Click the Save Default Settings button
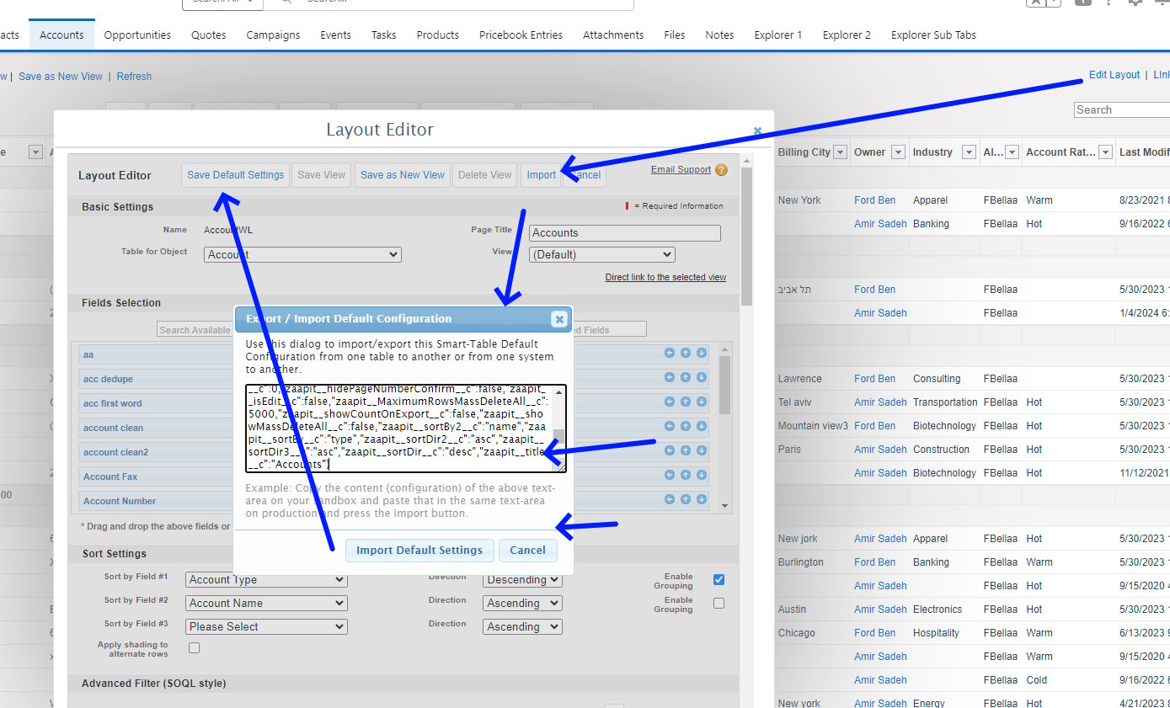The image size is (1170, 708). [x=236, y=175]
